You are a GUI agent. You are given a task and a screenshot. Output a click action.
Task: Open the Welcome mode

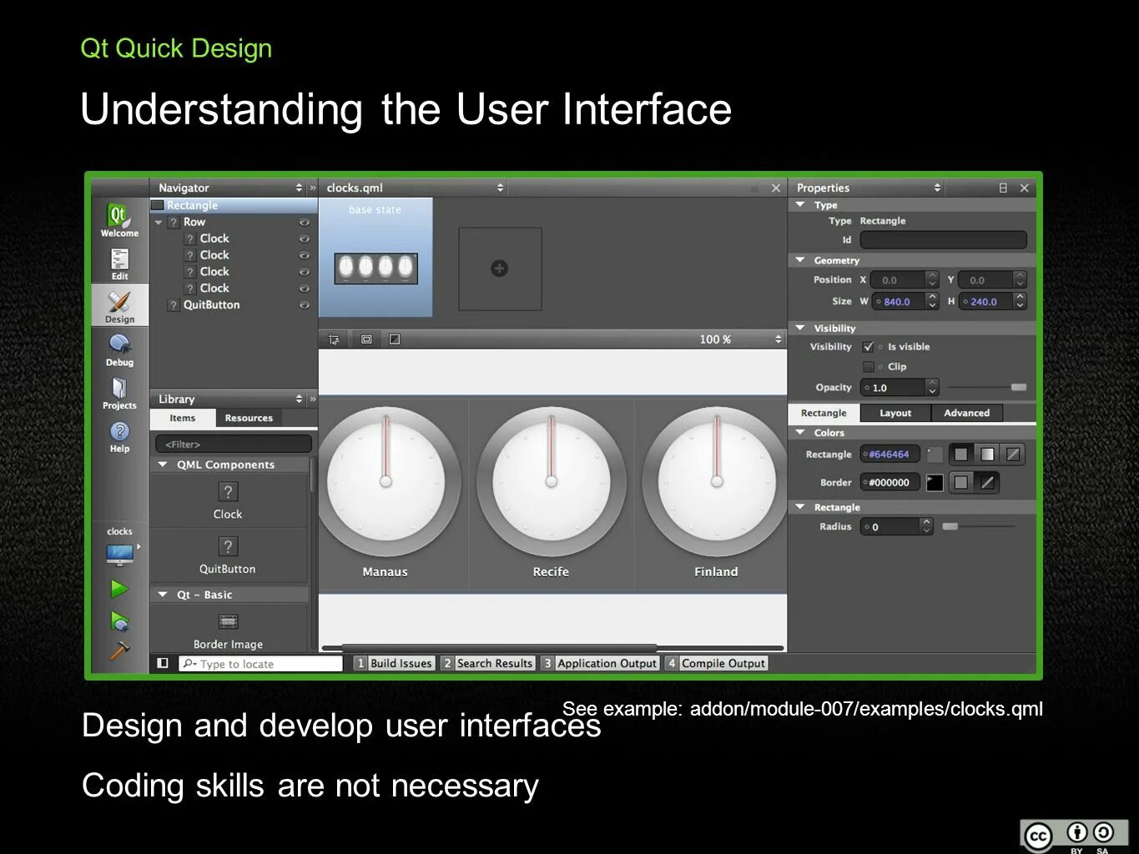(119, 220)
